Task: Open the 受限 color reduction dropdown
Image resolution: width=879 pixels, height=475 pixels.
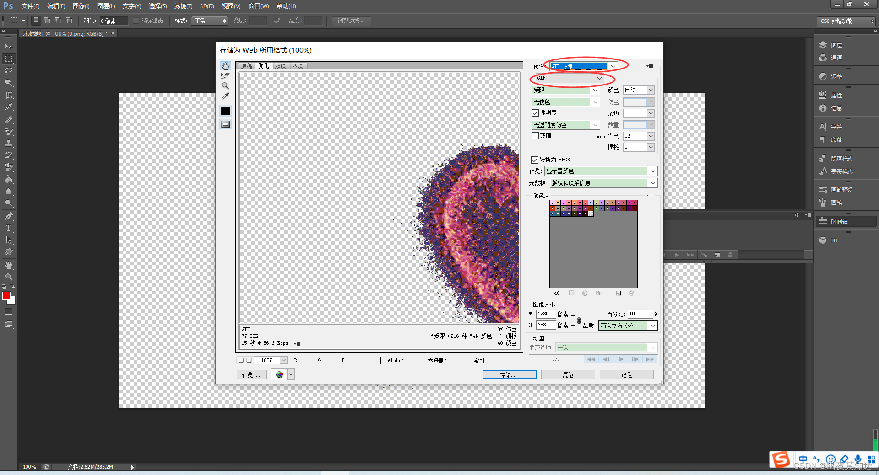Action: [x=565, y=90]
